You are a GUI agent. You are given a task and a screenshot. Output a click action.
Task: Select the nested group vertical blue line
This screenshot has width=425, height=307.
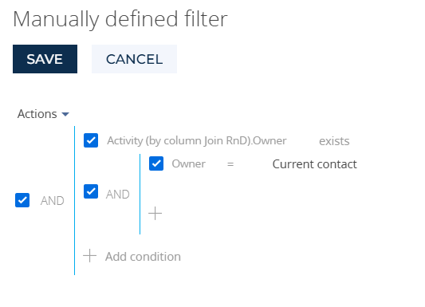(140, 194)
